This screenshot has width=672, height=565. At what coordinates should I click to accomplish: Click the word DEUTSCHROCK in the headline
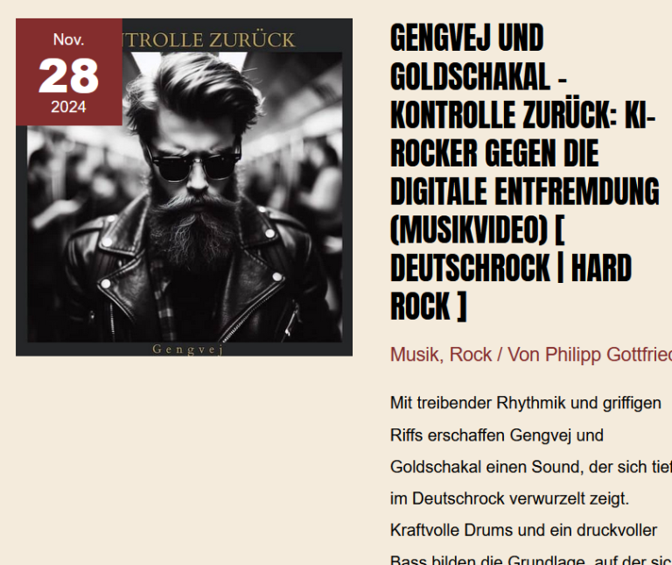click(470, 268)
